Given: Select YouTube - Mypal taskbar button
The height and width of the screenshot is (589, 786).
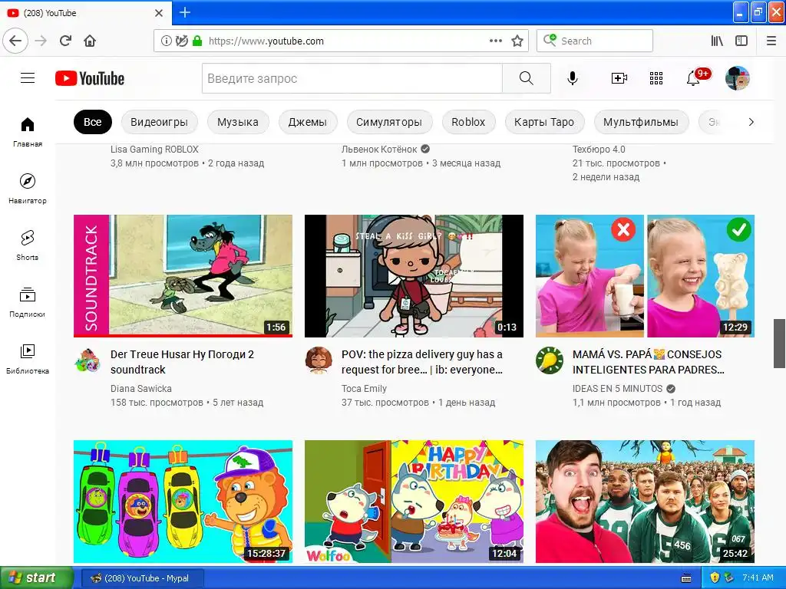Looking at the screenshot, I should coord(142,578).
